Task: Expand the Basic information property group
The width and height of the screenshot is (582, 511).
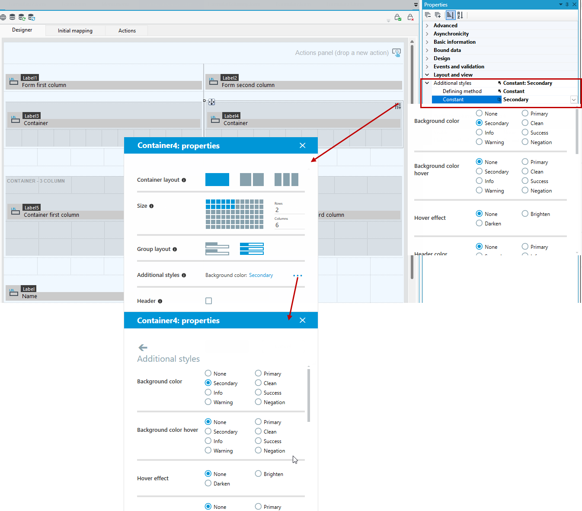Action: 427,42
